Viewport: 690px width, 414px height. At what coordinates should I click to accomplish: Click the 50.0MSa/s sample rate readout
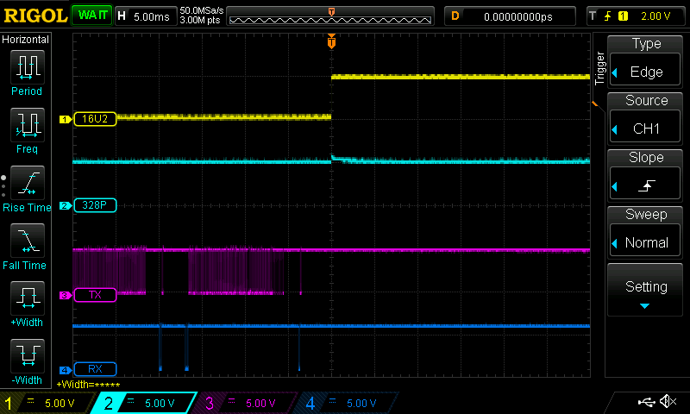tap(202, 10)
